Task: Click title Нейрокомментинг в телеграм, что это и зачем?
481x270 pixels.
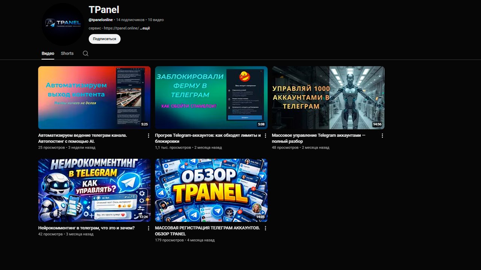Action: 86,228
